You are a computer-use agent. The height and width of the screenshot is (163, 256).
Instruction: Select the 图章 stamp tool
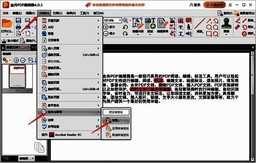tap(226, 25)
